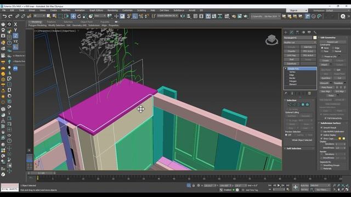Toggle the Smooth Result checkbox
This screenshot has width=351, height=197.
pyautogui.click(x=322, y=128)
